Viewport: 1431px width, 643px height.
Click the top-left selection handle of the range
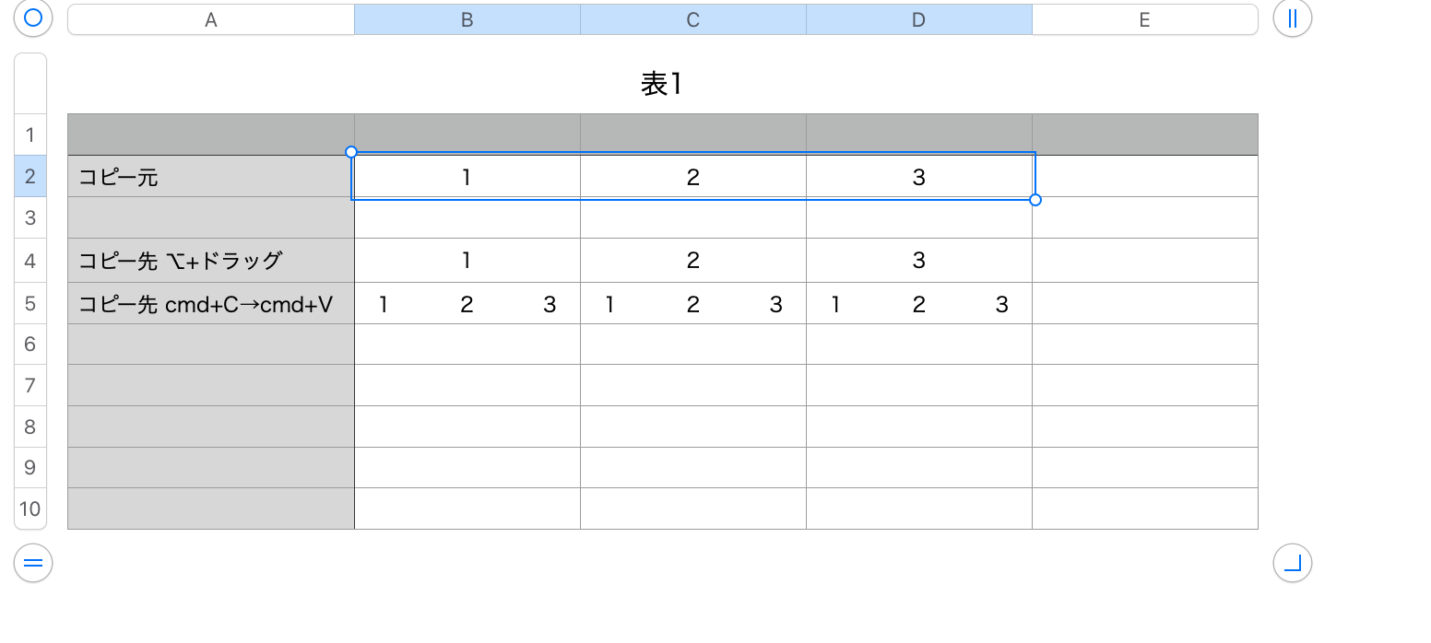click(x=350, y=152)
